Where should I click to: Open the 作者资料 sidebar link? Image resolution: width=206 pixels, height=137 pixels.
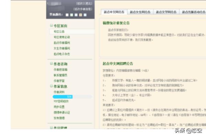[x=59, y=92]
